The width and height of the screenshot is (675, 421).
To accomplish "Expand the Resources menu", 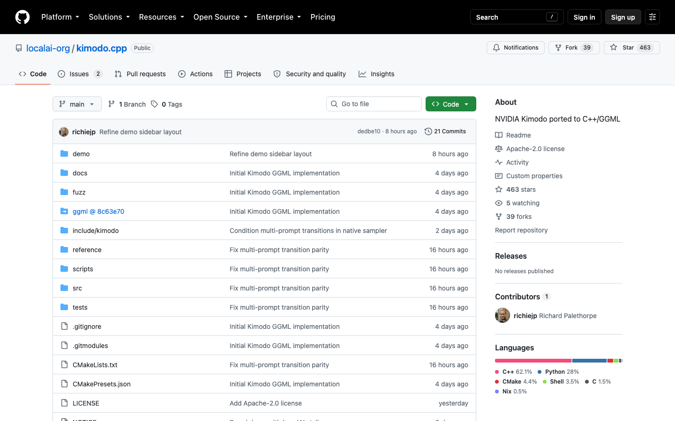I will pyautogui.click(x=161, y=17).
